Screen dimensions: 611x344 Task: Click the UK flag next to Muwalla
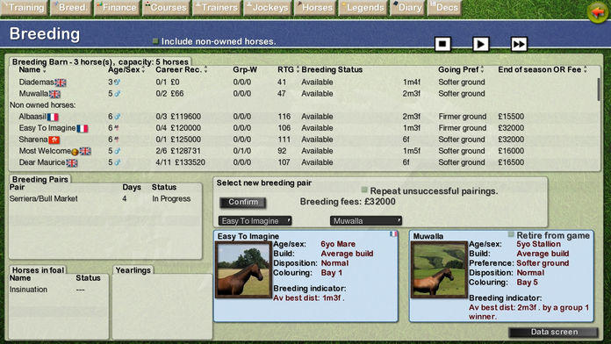(54, 94)
